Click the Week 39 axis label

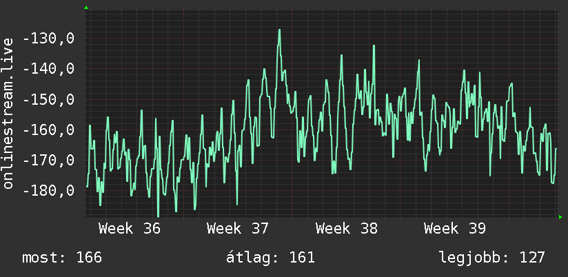point(455,229)
